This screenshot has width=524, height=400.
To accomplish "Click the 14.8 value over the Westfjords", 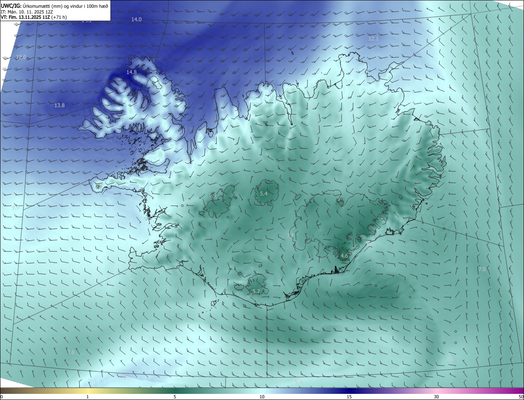I will tap(131, 72).
